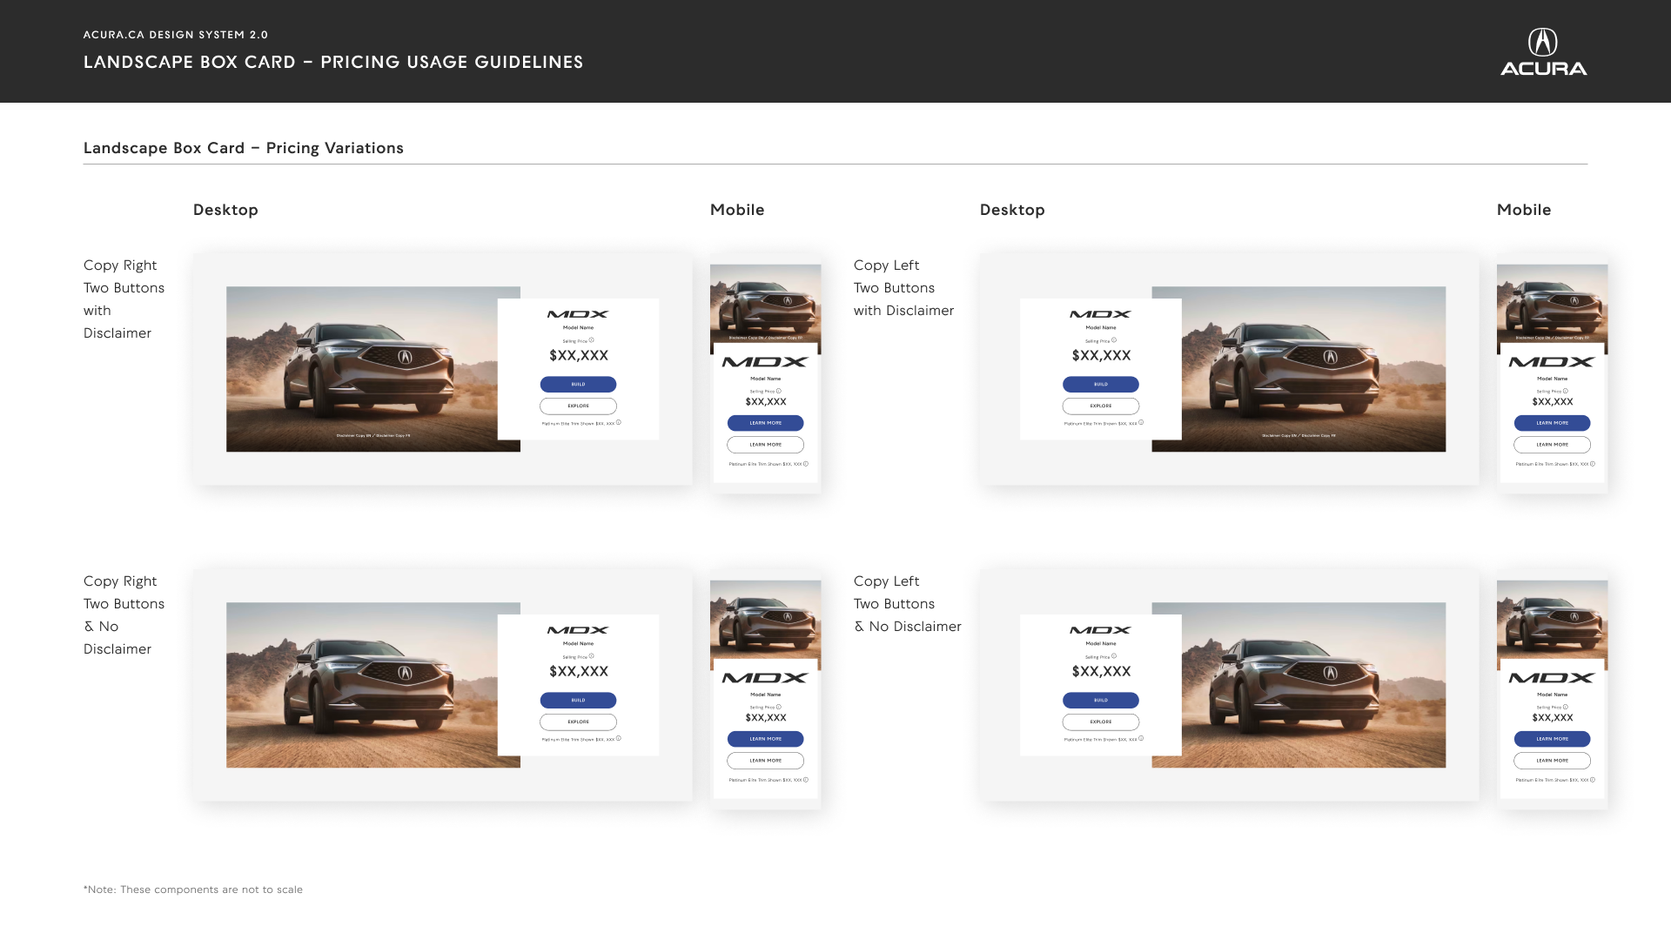
Task: Click MDX logo in Copy Left with Disclaimer desktop card
Action: pyautogui.click(x=1101, y=314)
